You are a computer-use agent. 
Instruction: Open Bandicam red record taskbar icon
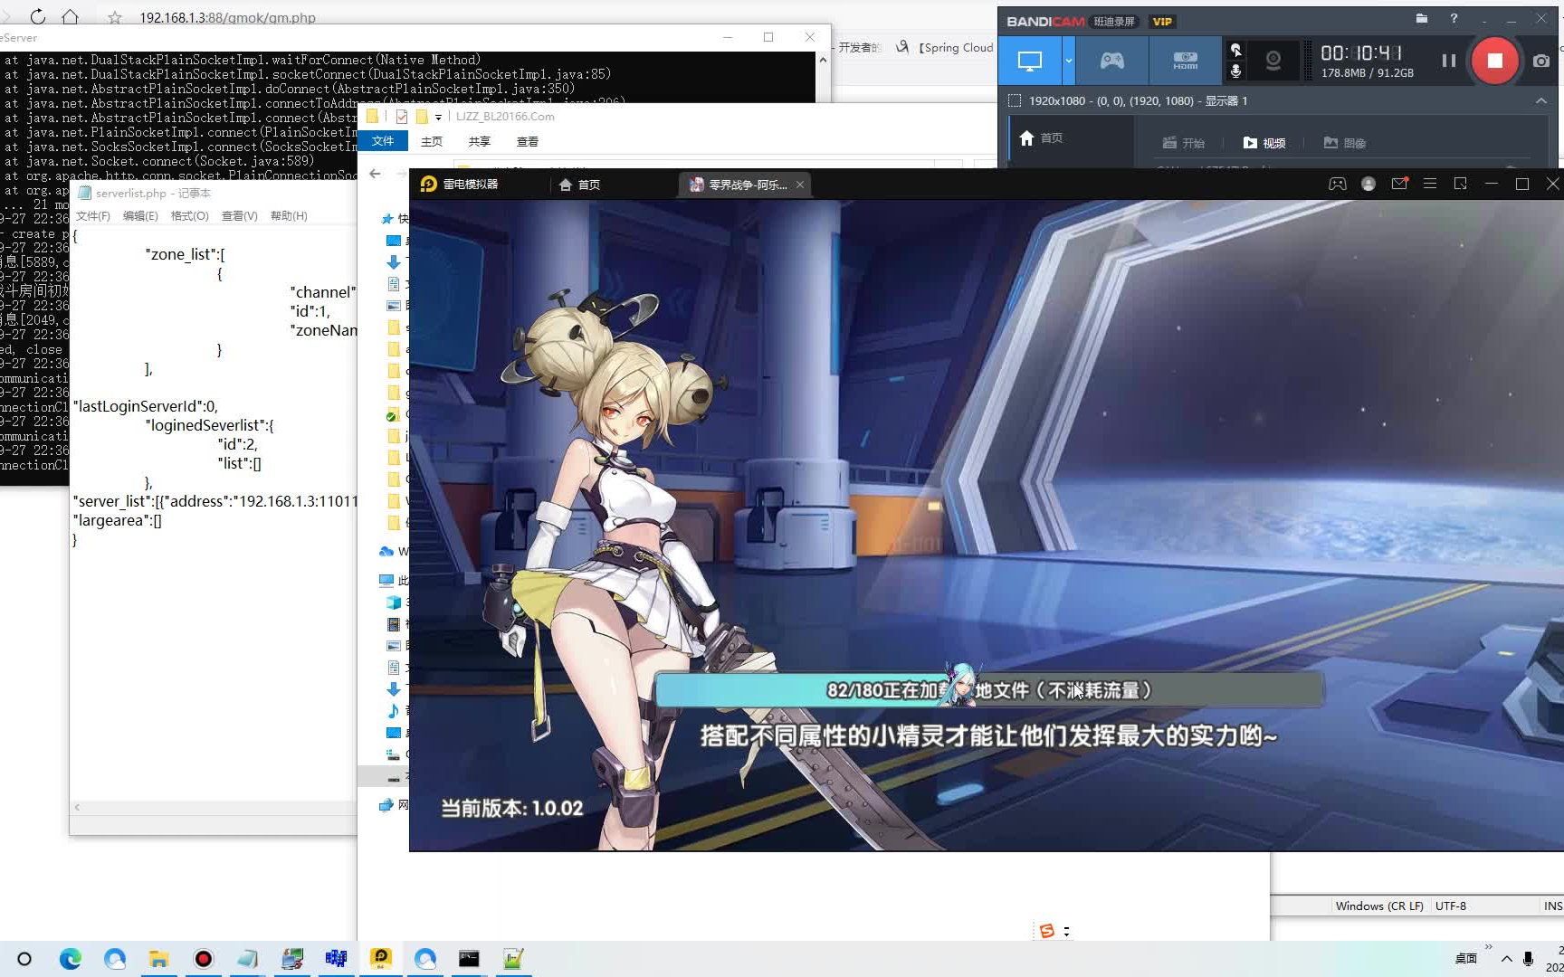click(x=204, y=959)
